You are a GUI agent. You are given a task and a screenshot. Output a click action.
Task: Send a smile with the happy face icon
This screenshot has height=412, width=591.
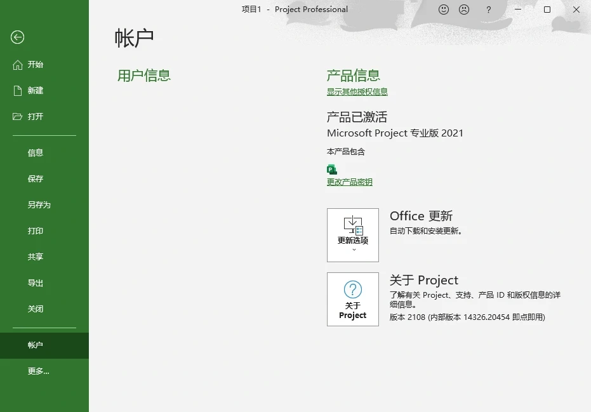tap(444, 10)
